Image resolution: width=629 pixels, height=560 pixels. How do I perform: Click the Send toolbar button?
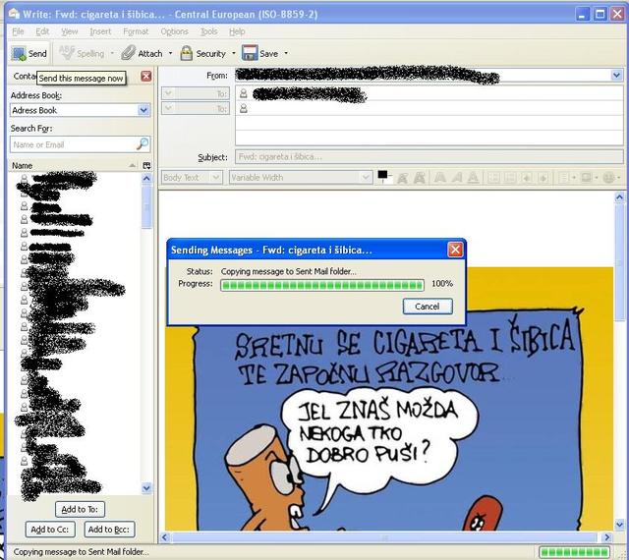(x=29, y=53)
